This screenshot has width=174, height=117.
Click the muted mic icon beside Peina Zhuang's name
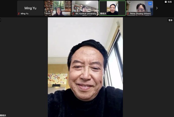[128, 14]
